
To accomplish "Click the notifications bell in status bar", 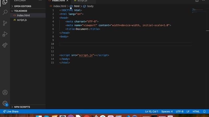I will click(x=204, y=111).
